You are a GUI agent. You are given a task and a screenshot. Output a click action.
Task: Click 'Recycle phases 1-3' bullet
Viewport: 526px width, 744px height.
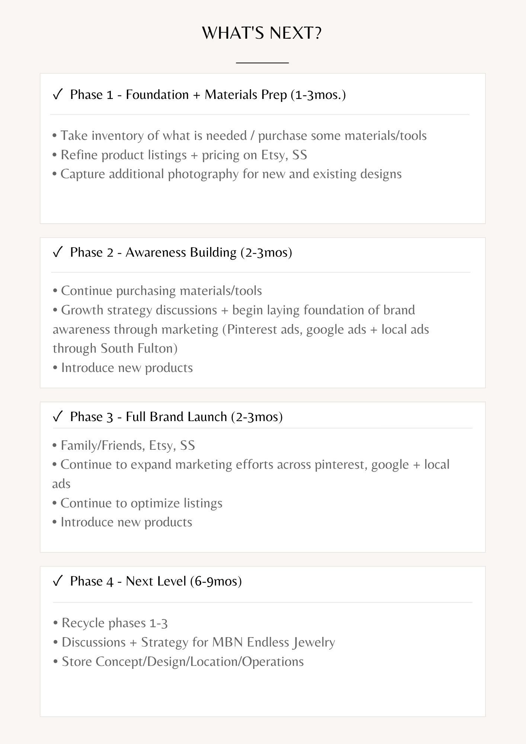pos(110,623)
